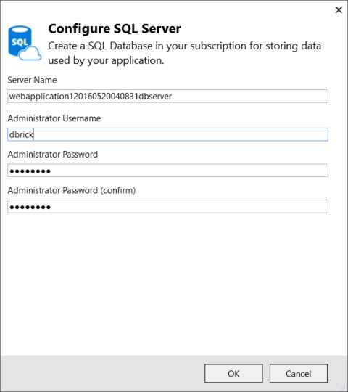Viewport: 348px width, 392px height.
Task: Click the Cancel button
Action: point(298,373)
